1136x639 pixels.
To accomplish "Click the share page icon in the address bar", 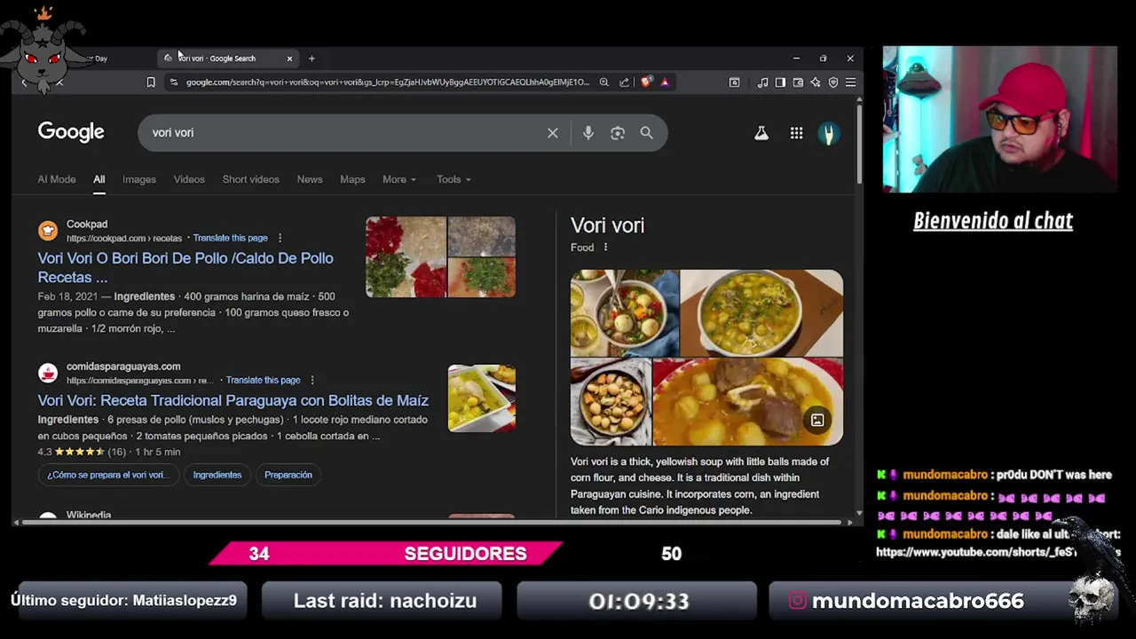I will [x=624, y=83].
